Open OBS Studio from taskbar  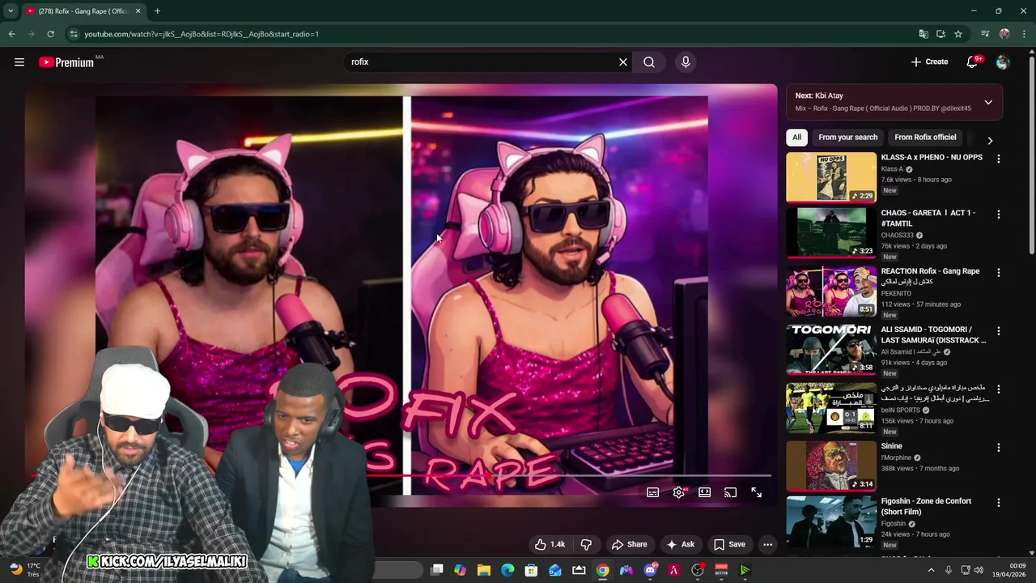pos(698,570)
